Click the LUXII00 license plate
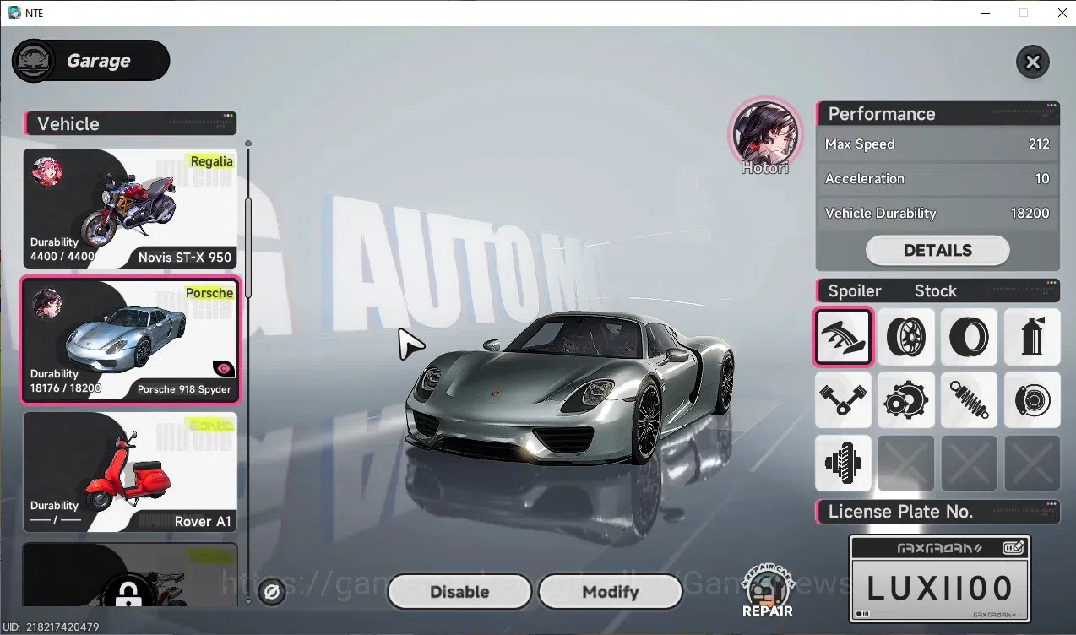The width and height of the screenshot is (1076, 635). pos(939,589)
